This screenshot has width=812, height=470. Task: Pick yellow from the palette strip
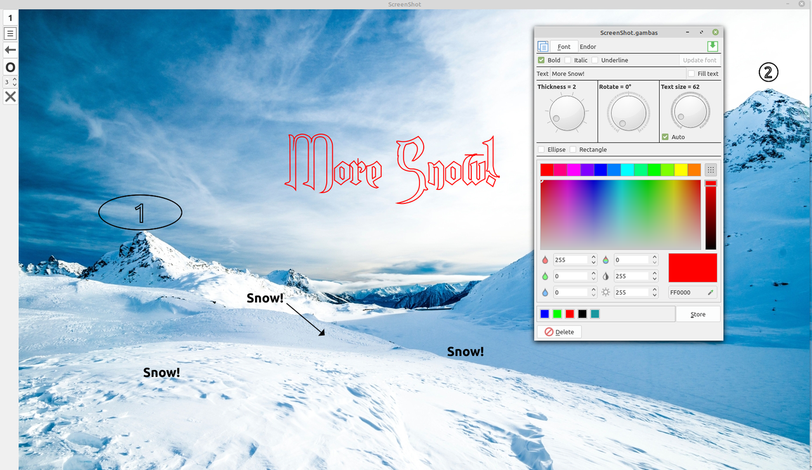tap(681, 170)
